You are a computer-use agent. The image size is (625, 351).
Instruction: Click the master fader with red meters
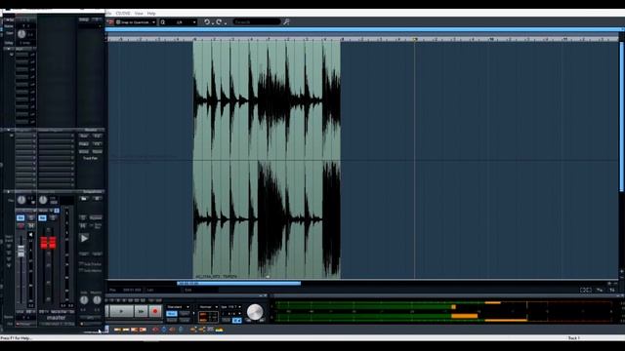coord(48,242)
